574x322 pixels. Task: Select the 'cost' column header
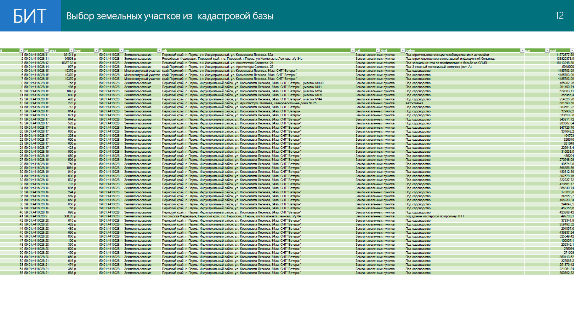click(553, 51)
